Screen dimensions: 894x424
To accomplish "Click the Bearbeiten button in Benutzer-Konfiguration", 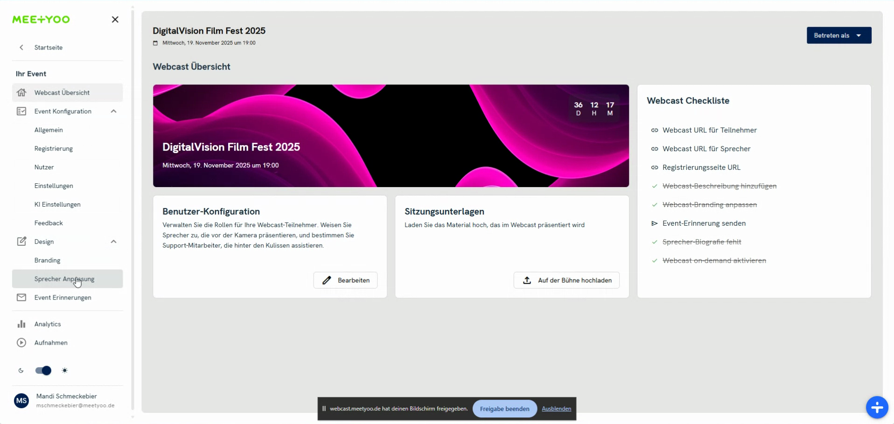I will (x=345, y=280).
